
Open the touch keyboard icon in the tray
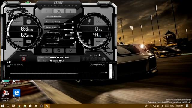coord(167,106)
